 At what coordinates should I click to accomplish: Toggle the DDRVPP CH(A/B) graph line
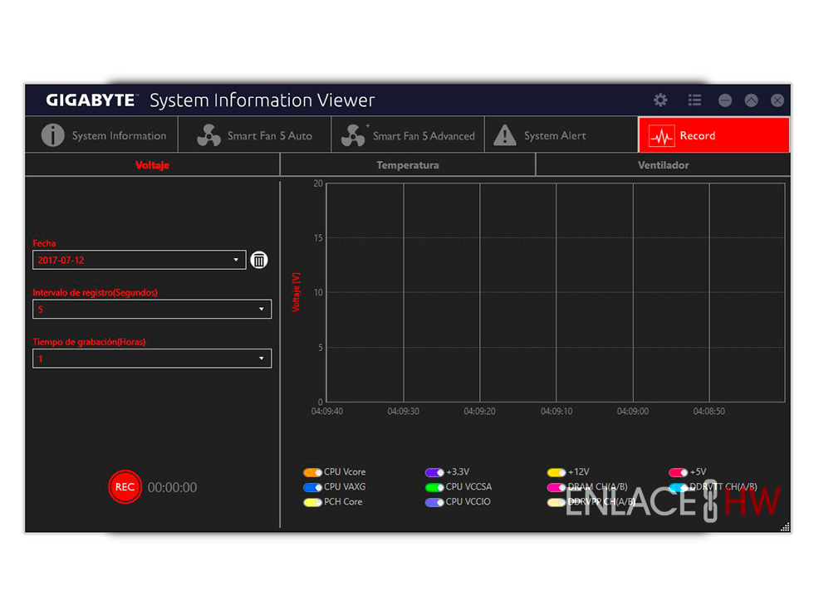(557, 502)
